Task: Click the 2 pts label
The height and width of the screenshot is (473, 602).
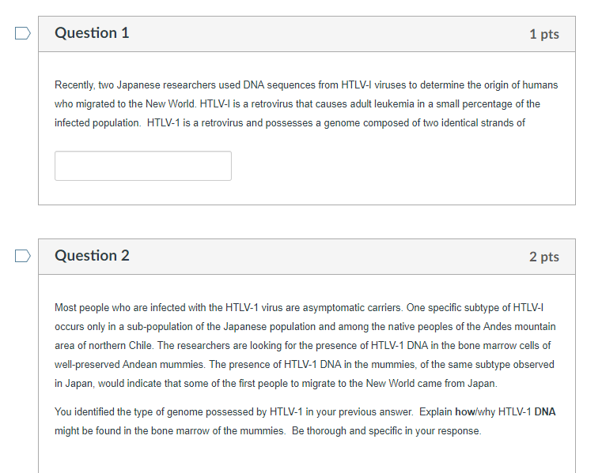Action: [544, 257]
